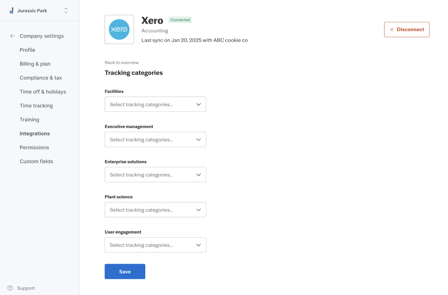Select Compliance & tax menu item

point(41,78)
